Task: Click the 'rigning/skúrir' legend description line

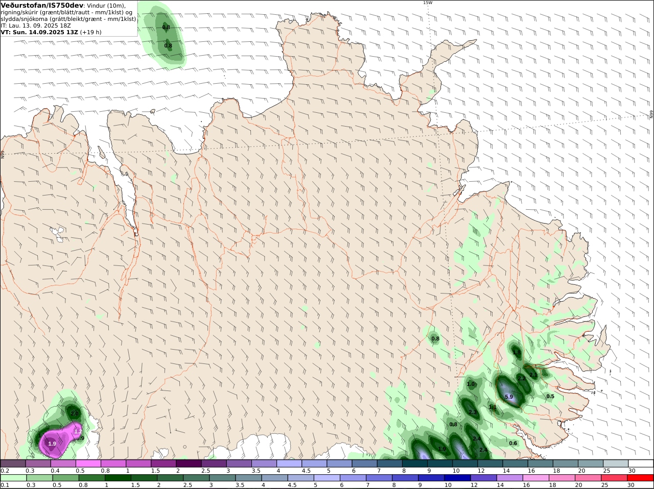Action: pos(66,12)
